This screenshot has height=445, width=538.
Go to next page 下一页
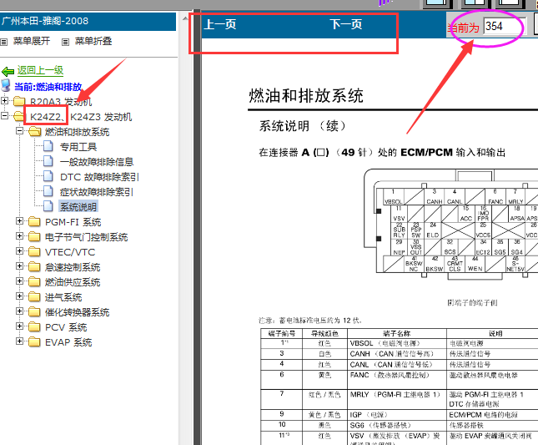point(346,24)
